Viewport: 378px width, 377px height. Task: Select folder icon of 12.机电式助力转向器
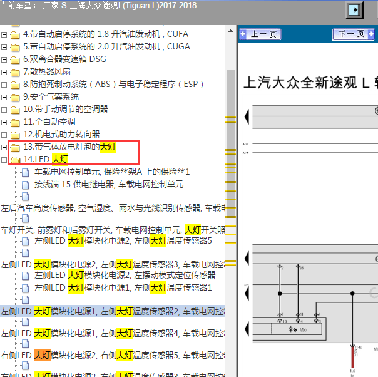[15, 135]
